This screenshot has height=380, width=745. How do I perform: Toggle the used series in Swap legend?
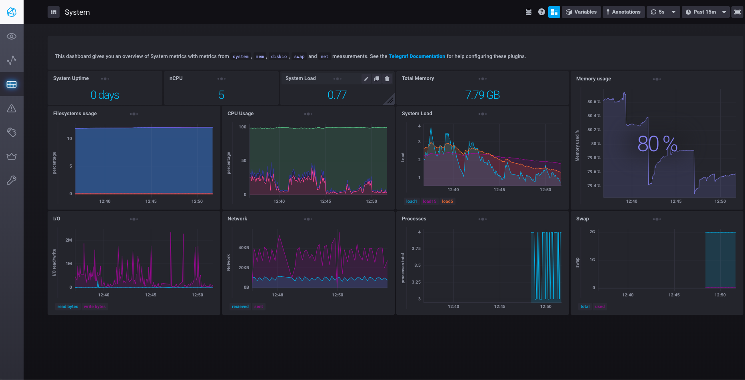click(600, 306)
